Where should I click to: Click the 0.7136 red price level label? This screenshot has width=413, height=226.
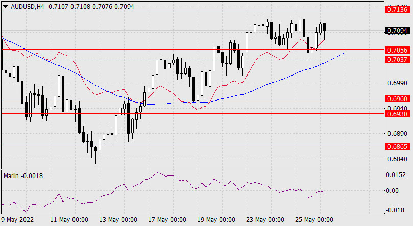click(x=398, y=10)
